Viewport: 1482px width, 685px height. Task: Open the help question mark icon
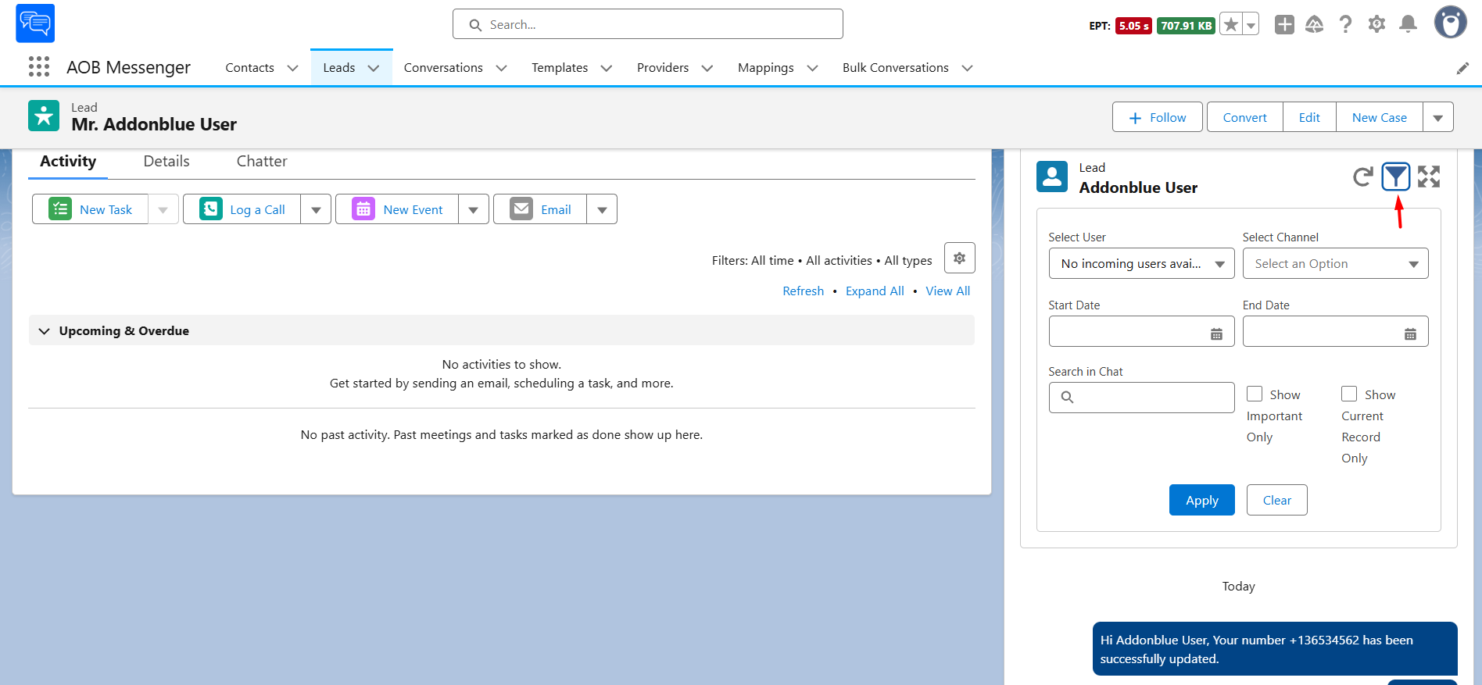click(x=1345, y=24)
